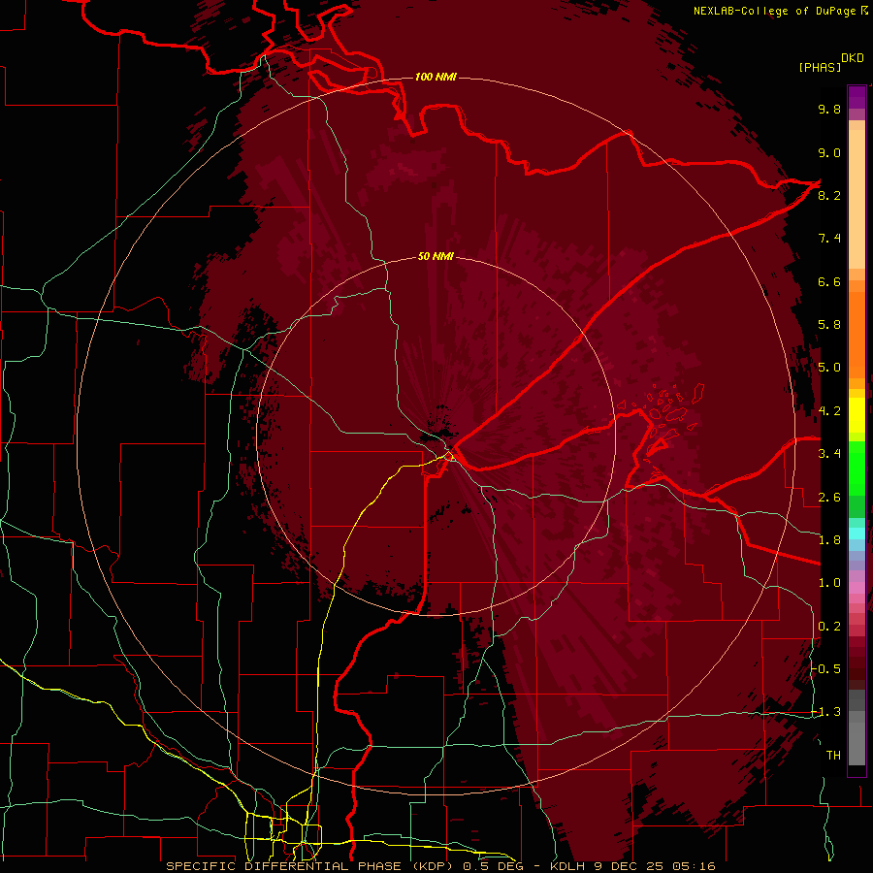Click the 50 NMI range ring label

[436, 257]
